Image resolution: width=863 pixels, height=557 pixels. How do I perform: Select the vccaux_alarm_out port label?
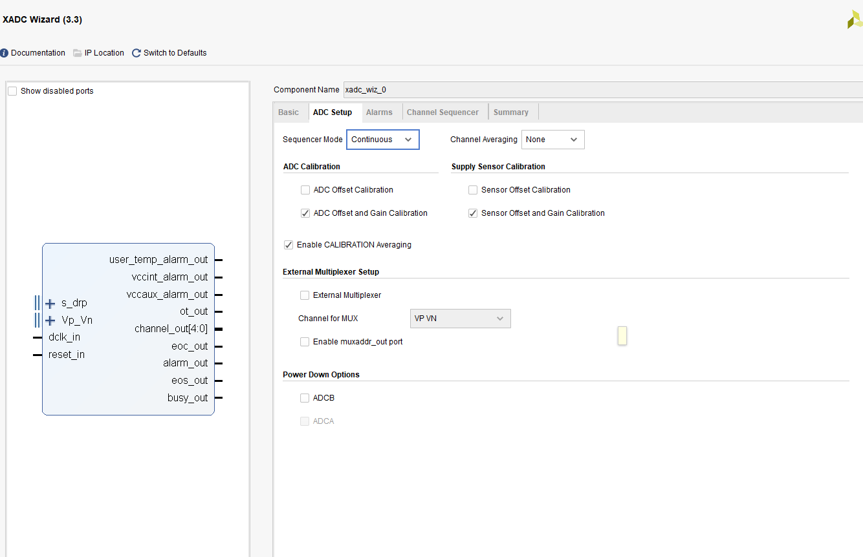pyautogui.click(x=168, y=295)
